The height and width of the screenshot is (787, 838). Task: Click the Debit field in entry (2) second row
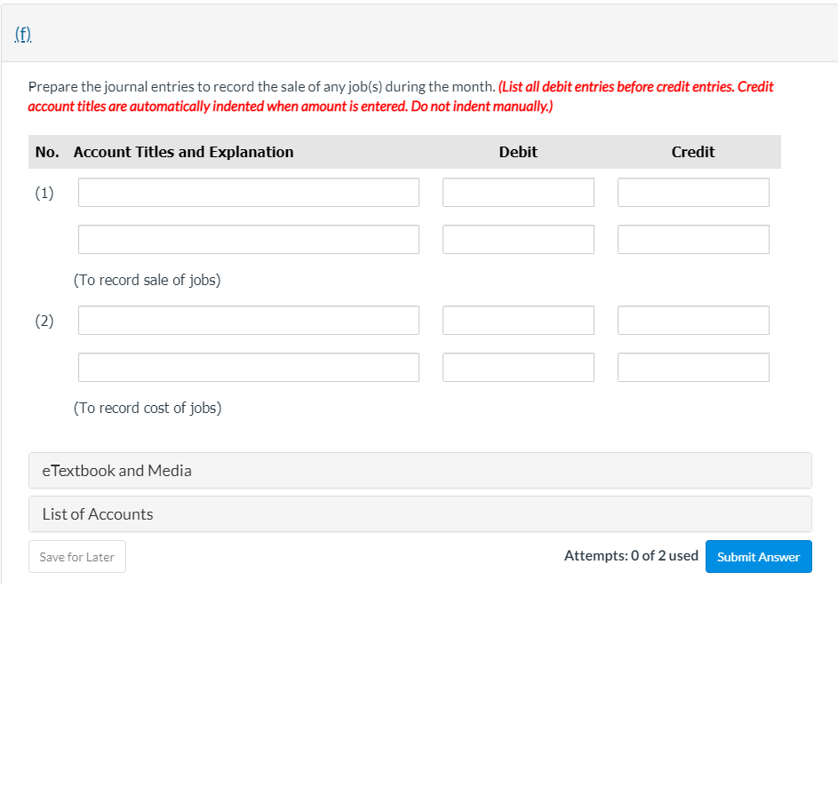click(x=518, y=367)
